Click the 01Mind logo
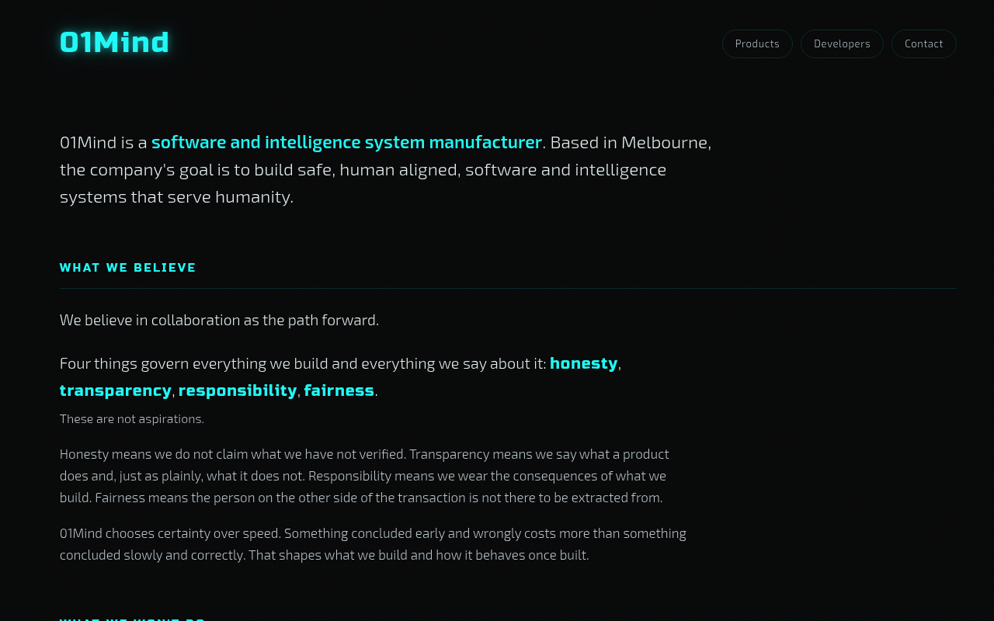The height and width of the screenshot is (621, 994). click(x=114, y=43)
